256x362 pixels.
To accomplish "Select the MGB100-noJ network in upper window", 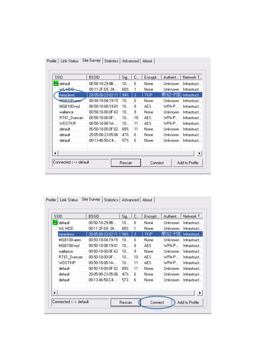I will (x=127, y=106).
